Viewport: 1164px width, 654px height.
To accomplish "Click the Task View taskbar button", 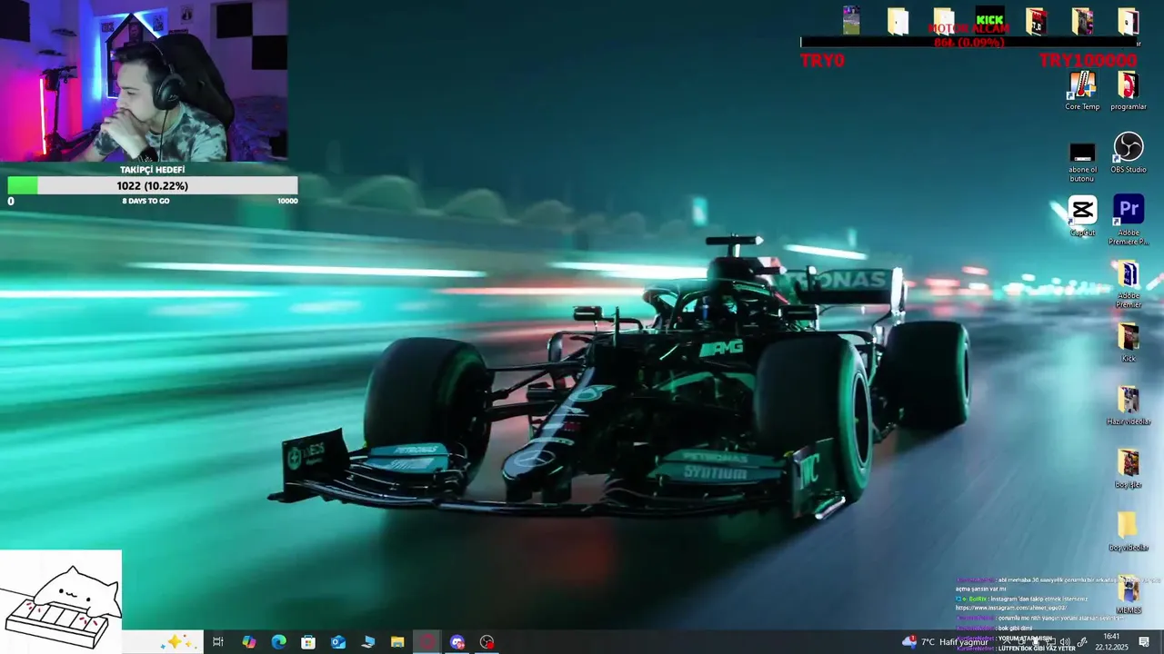I will tap(218, 642).
